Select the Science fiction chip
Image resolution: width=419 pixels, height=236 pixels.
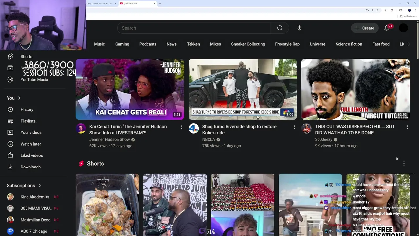pyautogui.click(x=349, y=44)
